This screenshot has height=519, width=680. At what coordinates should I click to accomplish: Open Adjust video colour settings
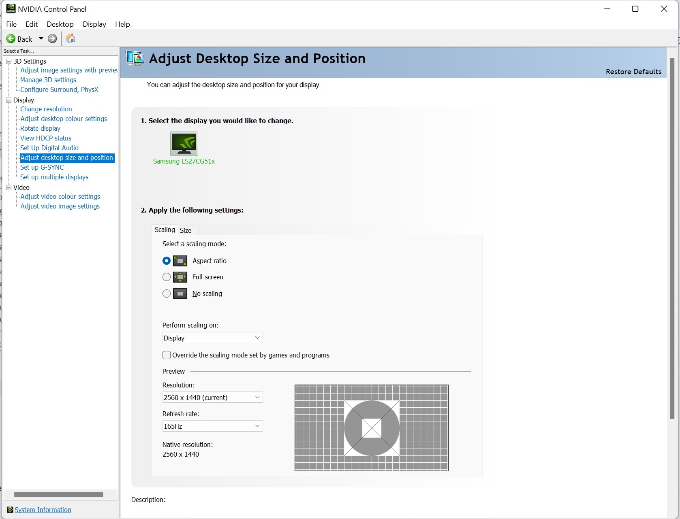60,196
